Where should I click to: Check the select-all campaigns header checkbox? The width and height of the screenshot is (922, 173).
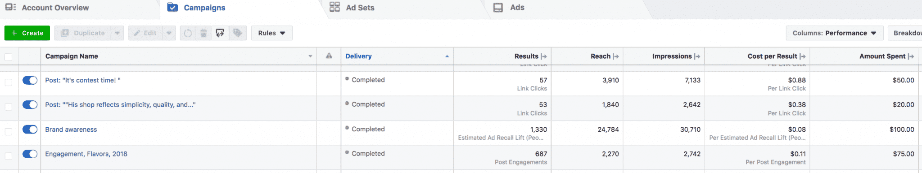coord(9,57)
